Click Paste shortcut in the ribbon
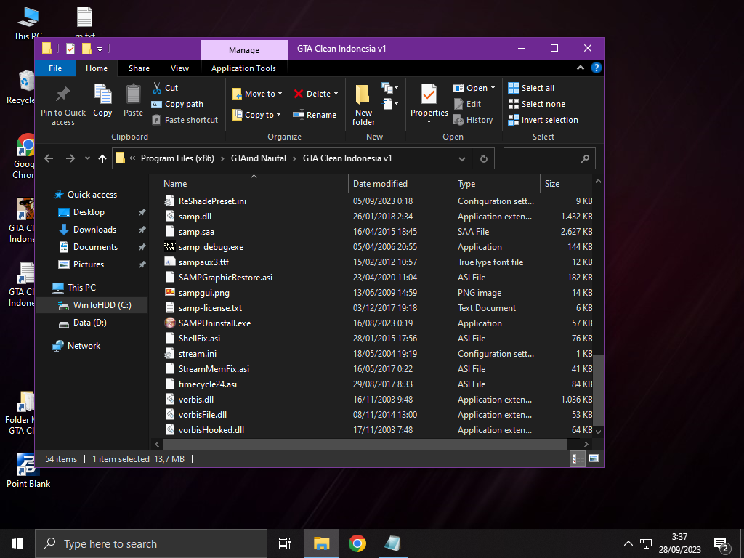Screen dimensions: 744x558 click(185, 120)
